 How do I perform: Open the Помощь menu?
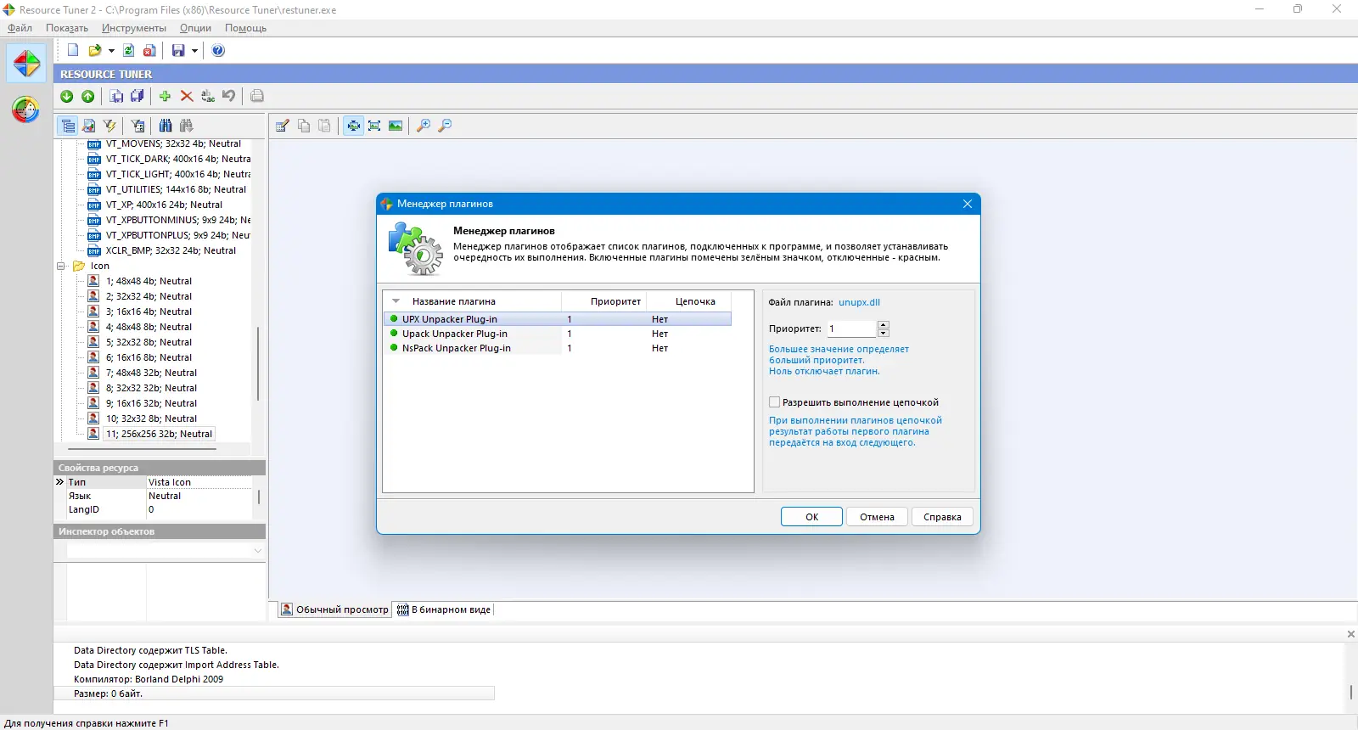(x=245, y=28)
